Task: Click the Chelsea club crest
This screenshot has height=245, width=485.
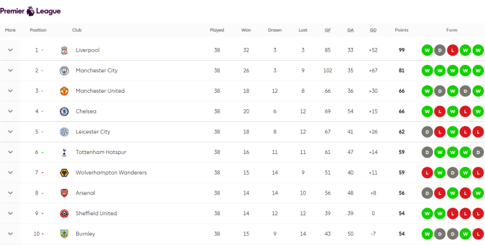Action: tap(64, 112)
